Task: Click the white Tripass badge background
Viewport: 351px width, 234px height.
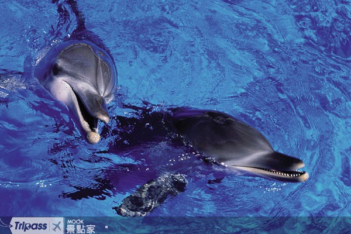Action: (37, 225)
